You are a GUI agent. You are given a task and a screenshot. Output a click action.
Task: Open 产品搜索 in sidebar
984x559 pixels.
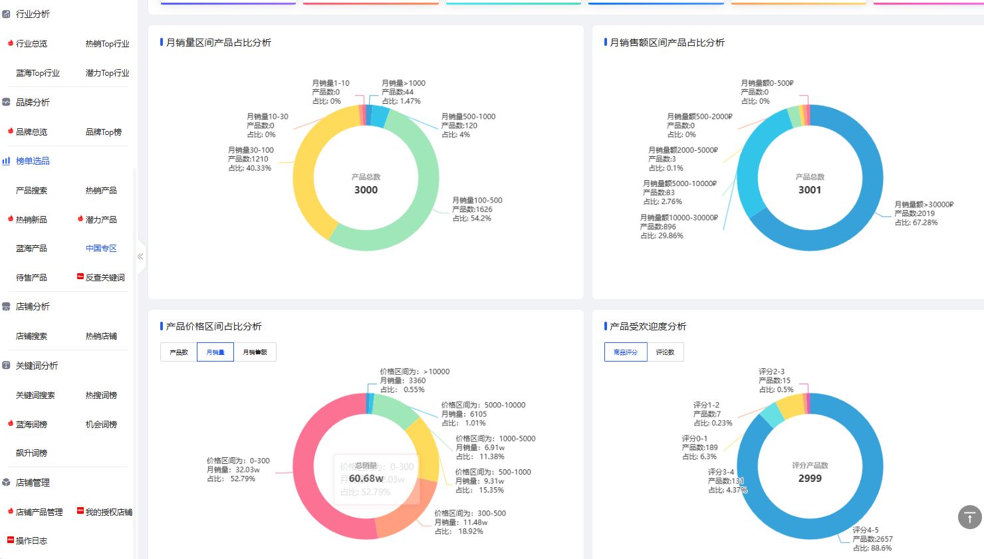coord(31,191)
